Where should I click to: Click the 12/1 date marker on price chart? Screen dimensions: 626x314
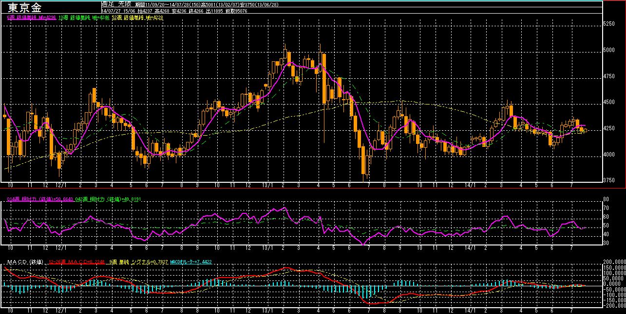[61, 186]
